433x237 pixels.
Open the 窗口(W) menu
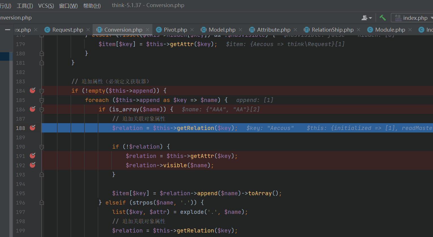[x=68, y=6]
